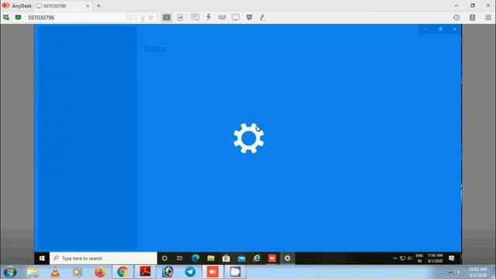Open Telegram from local taskbar

click(190, 272)
